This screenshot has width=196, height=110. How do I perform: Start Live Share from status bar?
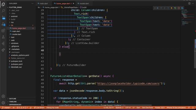(39, 108)
